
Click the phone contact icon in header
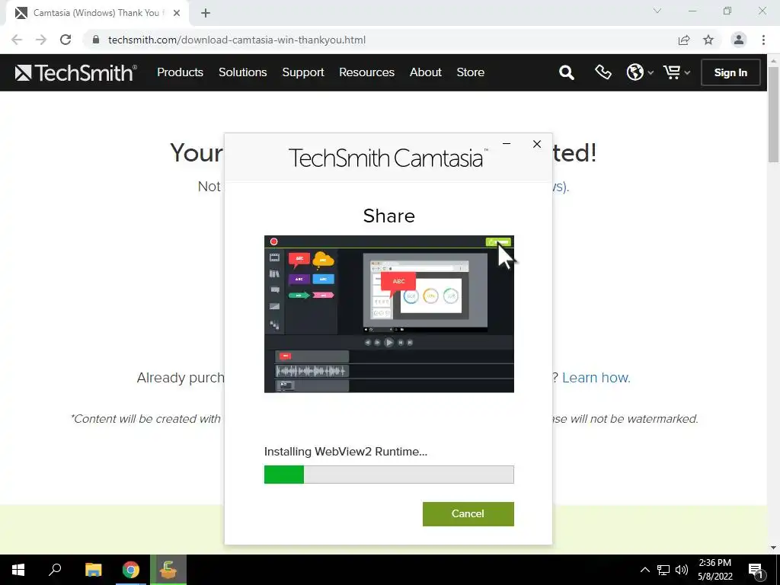click(x=603, y=72)
